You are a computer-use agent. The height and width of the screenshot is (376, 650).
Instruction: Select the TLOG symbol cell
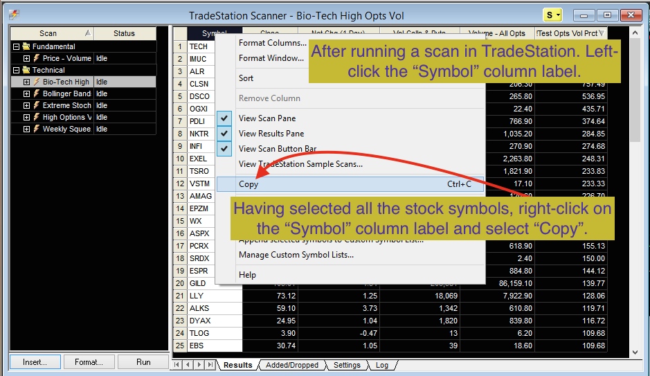click(x=215, y=333)
